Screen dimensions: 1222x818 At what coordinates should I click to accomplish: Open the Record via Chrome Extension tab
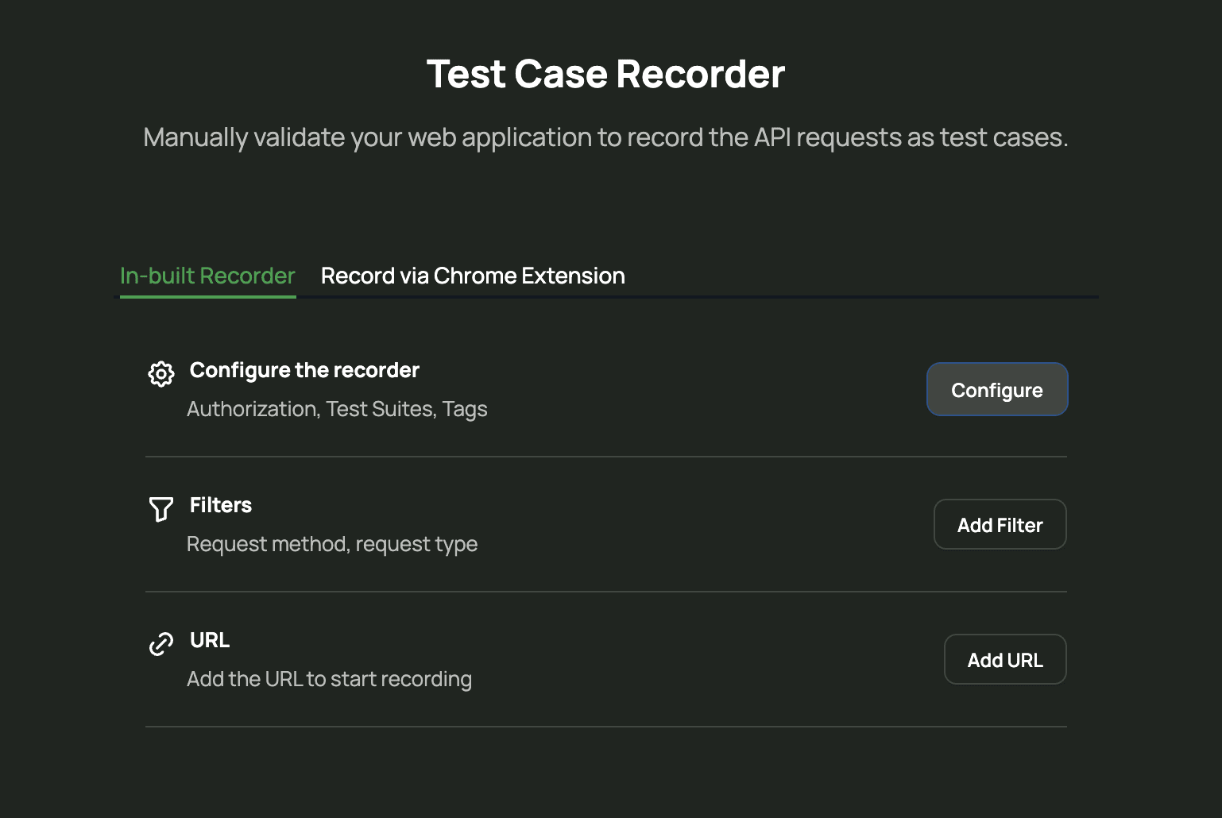tap(473, 276)
